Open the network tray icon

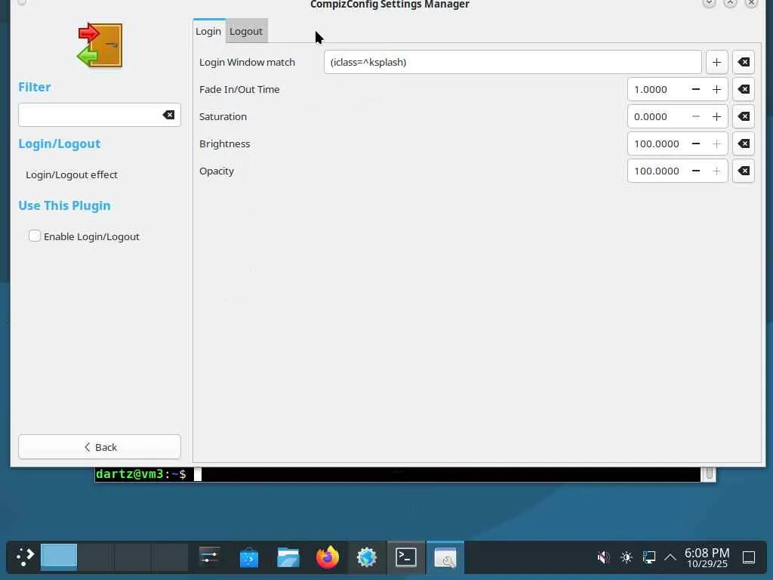[x=649, y=557]
